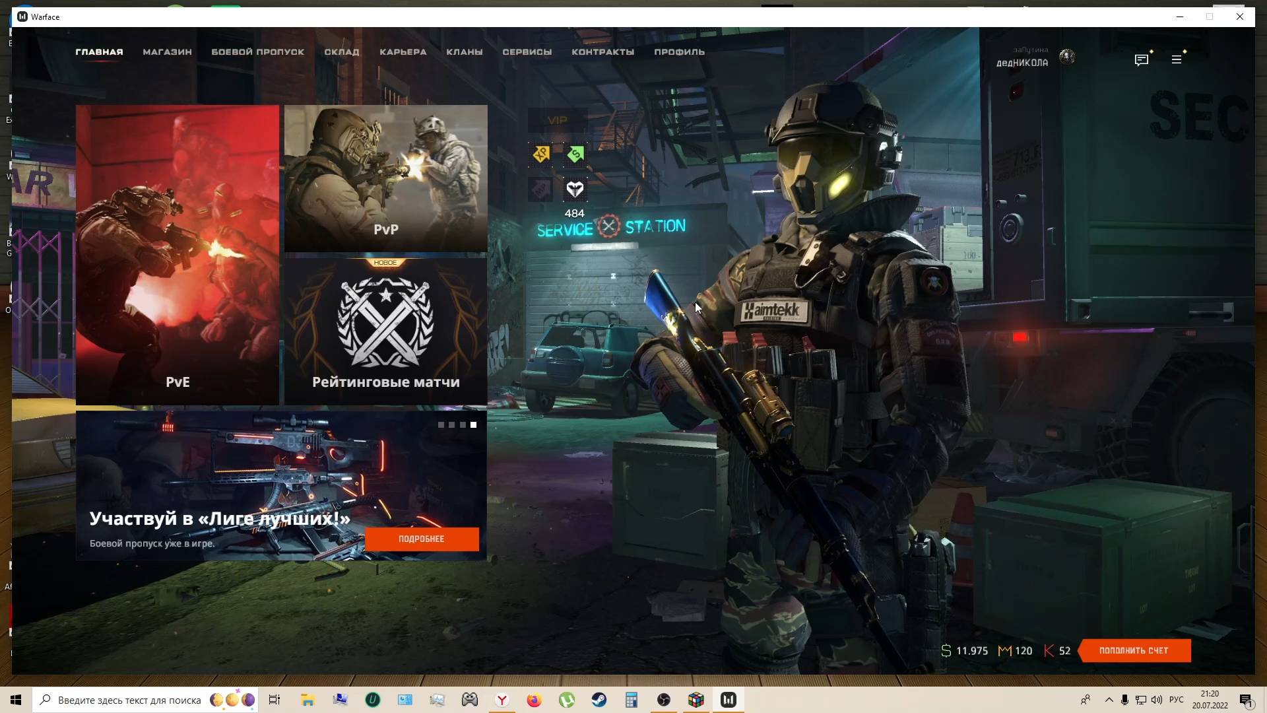Viewport: 1267px width, 713px height.
Task: Select the PvP game mode tile
Action: tap(386, 178)
